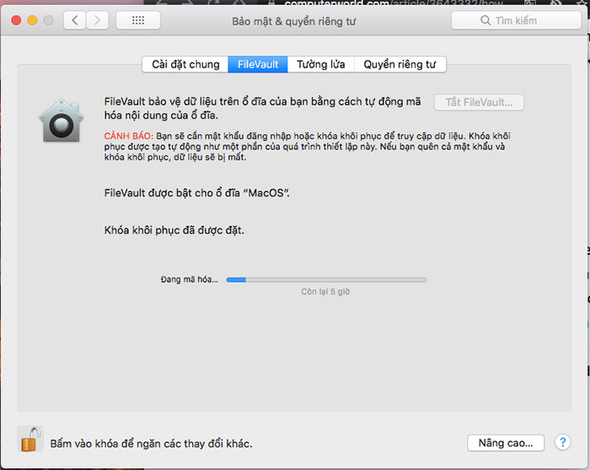Image resolution: width=590 pixels, height=470 pixels.
Task: Click the red CẢNH BÁO warning label
Action: 129,136
